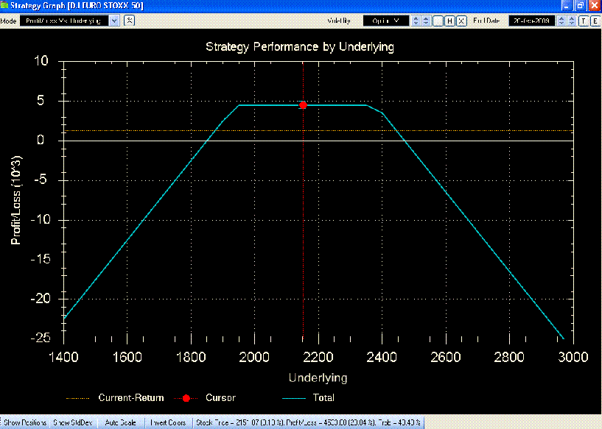Screen dimensions: 602x429
Task: Close the Strategy Graph window
Action: (x=595, y=6)
